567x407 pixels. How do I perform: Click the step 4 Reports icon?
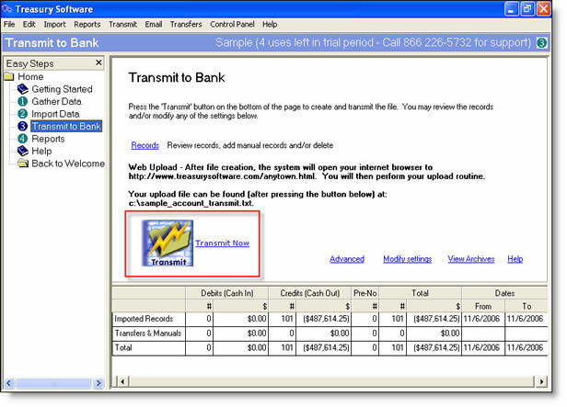(x=22, y=139)
